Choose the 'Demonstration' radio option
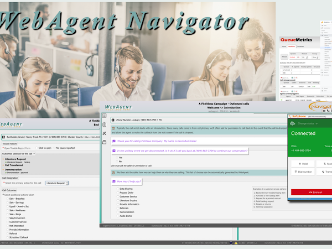 click(x=118, y=212)
